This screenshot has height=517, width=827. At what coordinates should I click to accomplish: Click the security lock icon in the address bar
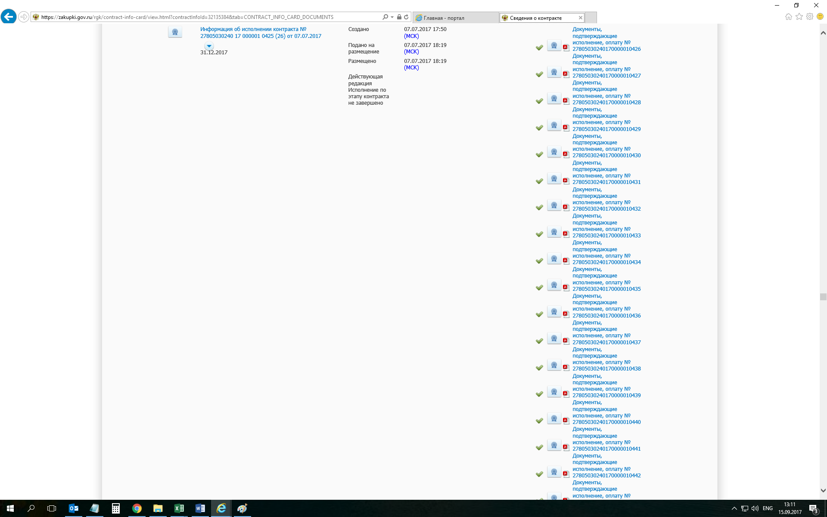(x=399, y=17)
